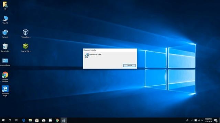
Task: Cancel the Windows Installer preparation
Action: 129,66
